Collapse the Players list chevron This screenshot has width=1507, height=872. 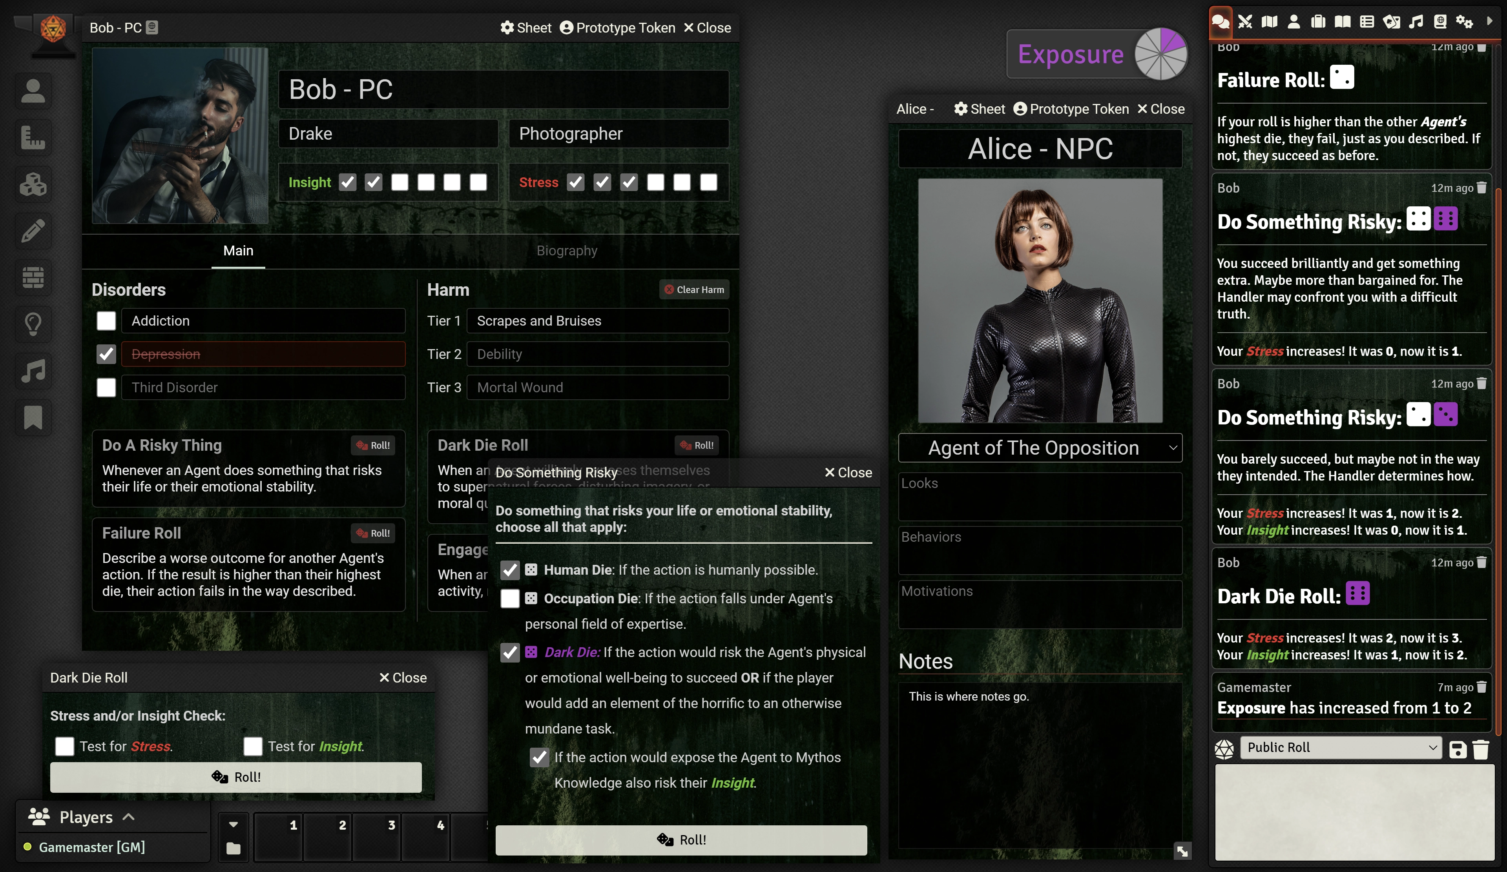click(129, 817)
